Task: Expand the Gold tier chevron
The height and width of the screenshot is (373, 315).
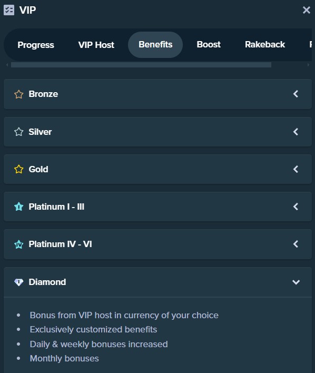Action: [x=296, y=169]
